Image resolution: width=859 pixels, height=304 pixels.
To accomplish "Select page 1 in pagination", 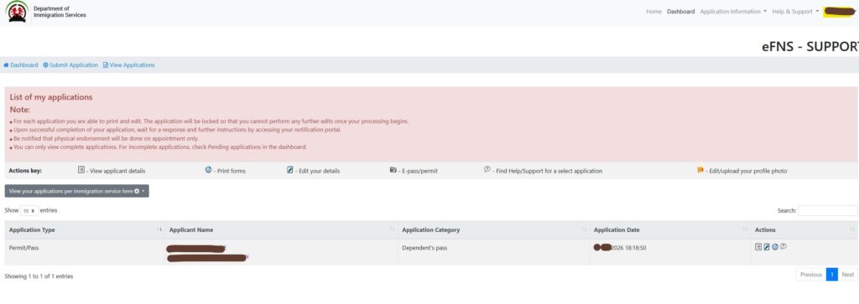I will pyautogui.click(x=832, y=275).
